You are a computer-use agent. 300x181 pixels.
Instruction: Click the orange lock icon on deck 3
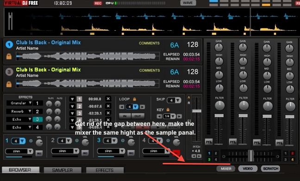click(9, 84)
